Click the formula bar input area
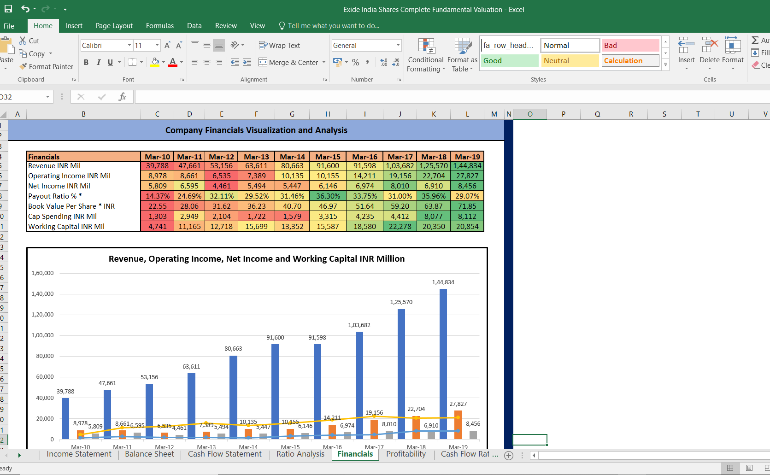The height and width of the screenshot is (475, 770). pyautogui.click(x=452, y=97)
